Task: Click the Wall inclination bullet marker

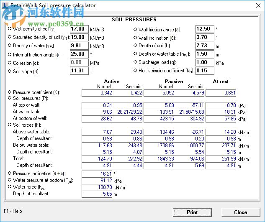Action: tap(135, 38)
